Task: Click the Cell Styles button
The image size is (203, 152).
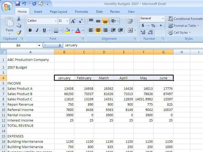Action: click(179, 32)
